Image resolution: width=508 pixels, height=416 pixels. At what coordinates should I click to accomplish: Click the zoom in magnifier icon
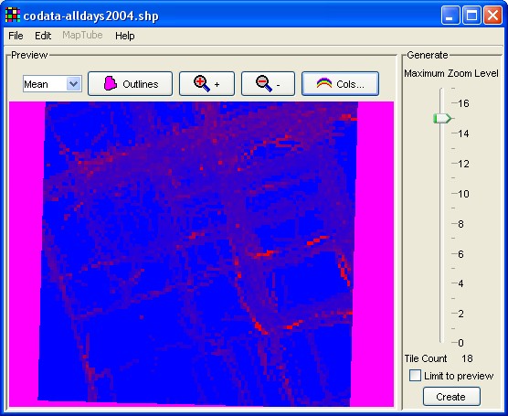click(x=202, y=83)
